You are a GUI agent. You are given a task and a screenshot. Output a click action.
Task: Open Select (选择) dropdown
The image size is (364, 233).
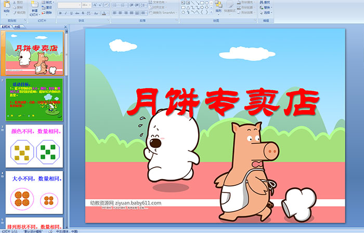point(266,12)
